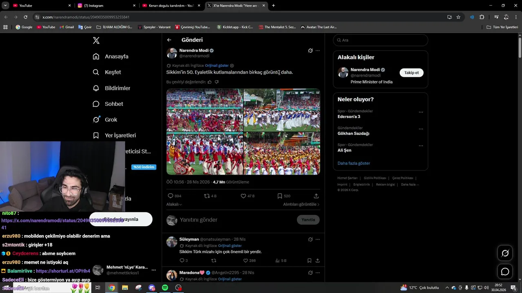The width and height of the screenshot is (522, 293).
Task: Open floating Grok button at bottom right
Action: pyautogui.click(x=505, y=253)
